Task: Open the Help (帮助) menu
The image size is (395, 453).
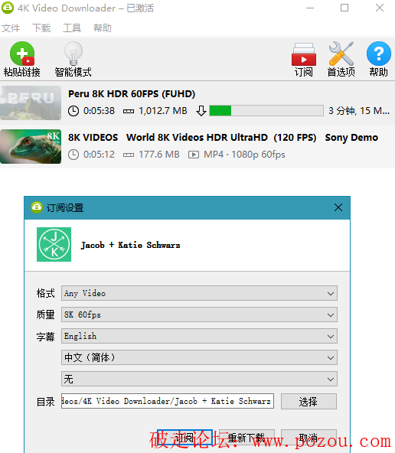Action: click(x=103, y=28)
